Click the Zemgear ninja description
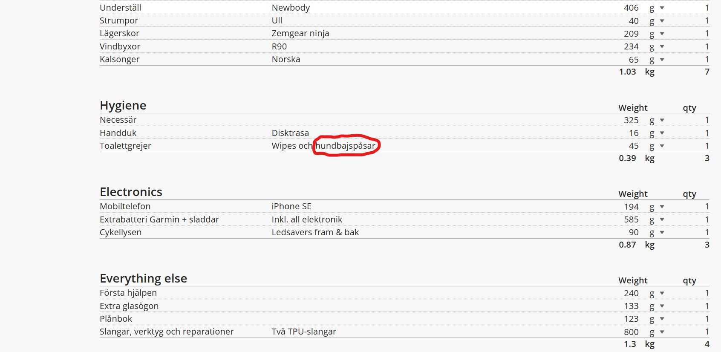This screenshot has height=352, width=721. pyautogui.click(x=300, y=34)
